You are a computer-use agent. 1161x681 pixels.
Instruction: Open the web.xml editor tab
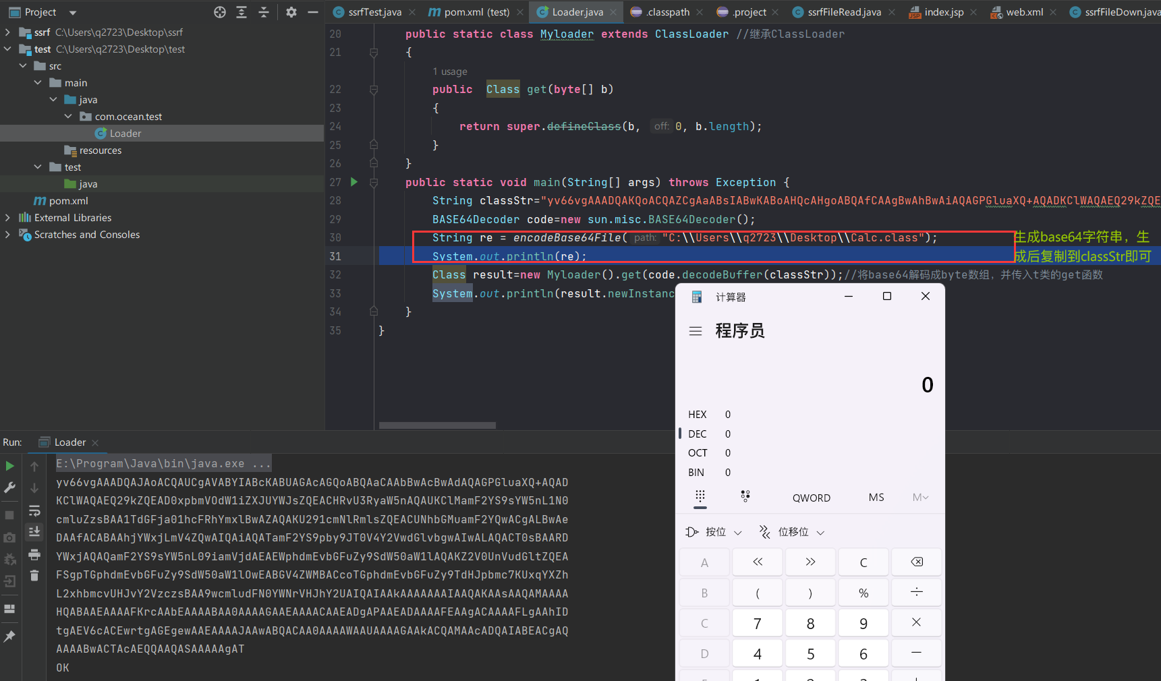[x=1024, y=12]
